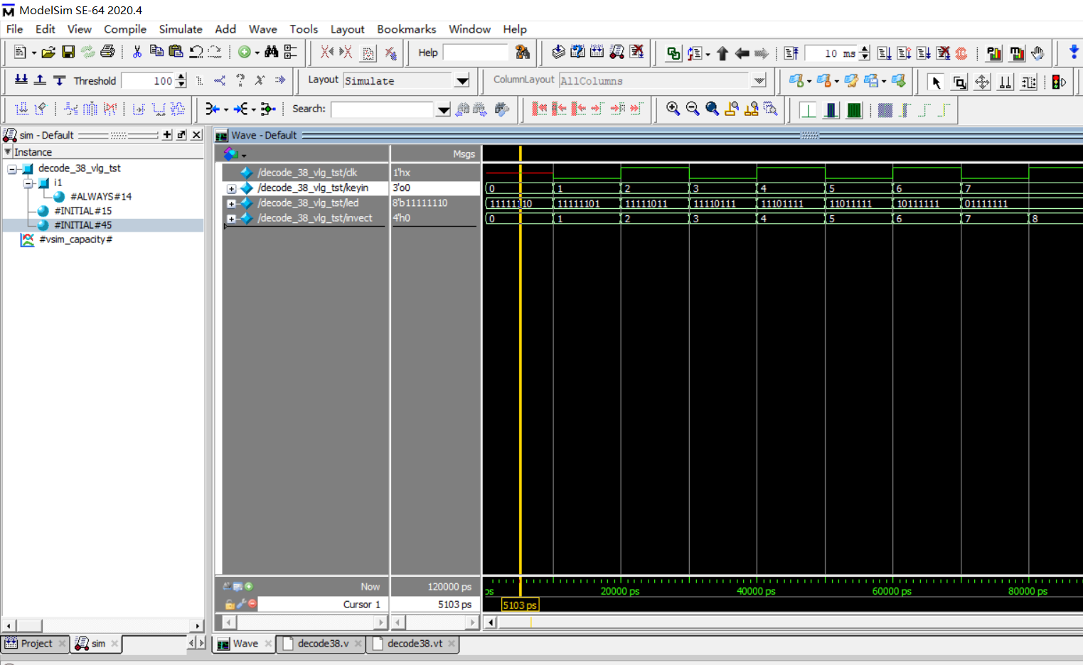Open the Simulate menu

coord(181,29)
